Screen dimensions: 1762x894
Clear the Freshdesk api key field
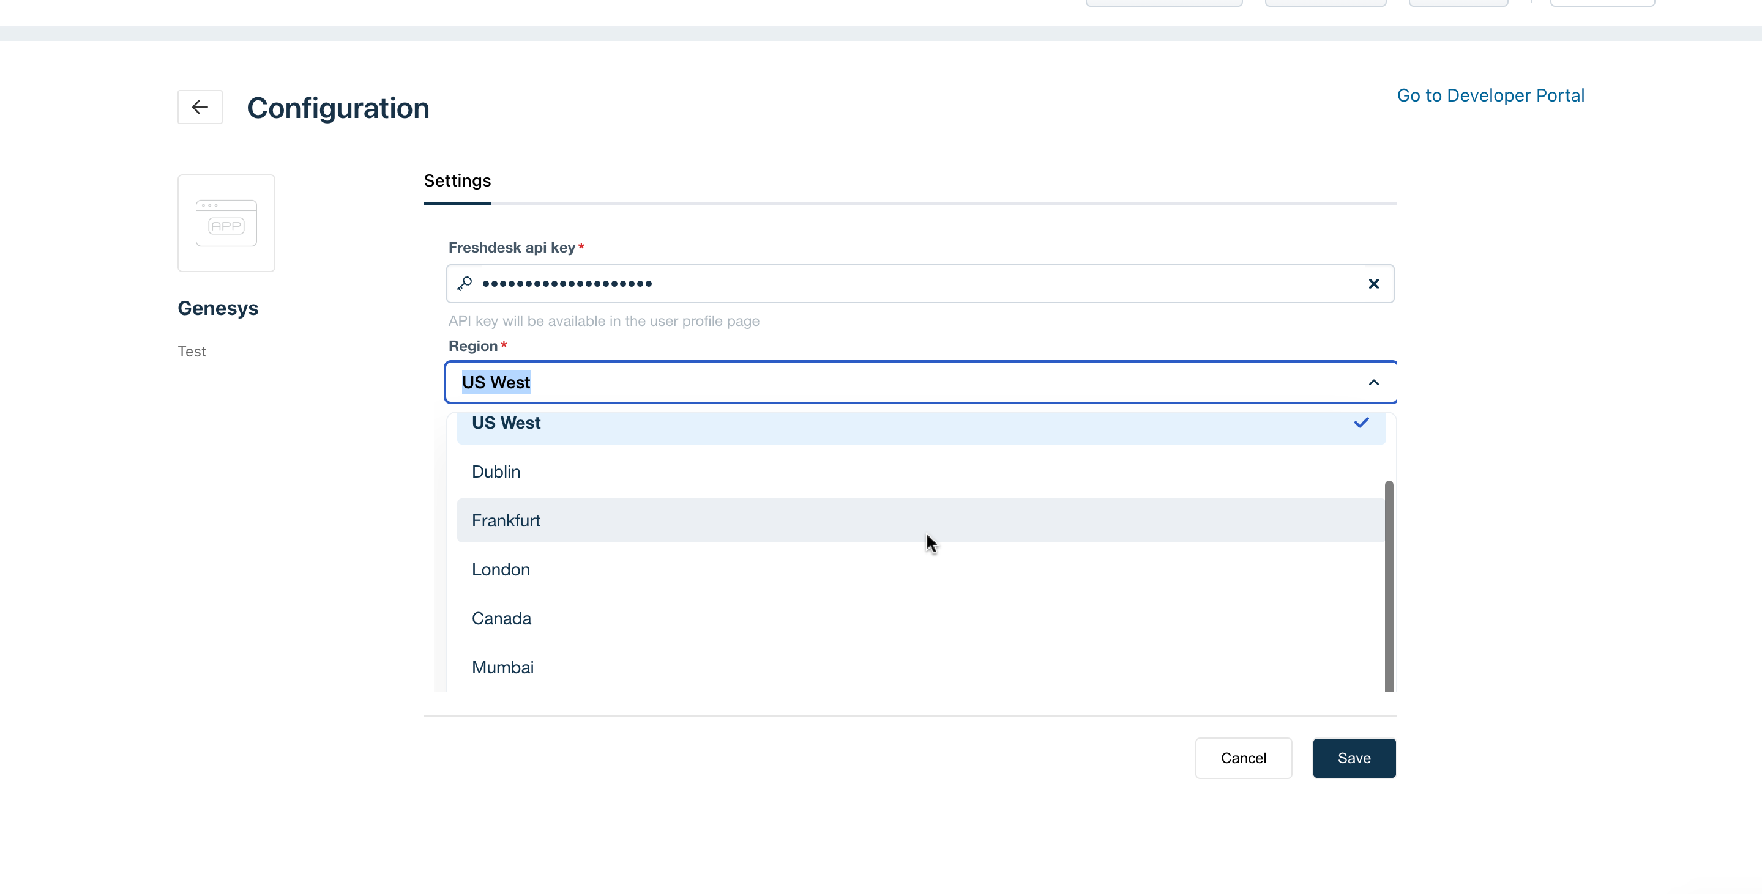[1373, 284]
